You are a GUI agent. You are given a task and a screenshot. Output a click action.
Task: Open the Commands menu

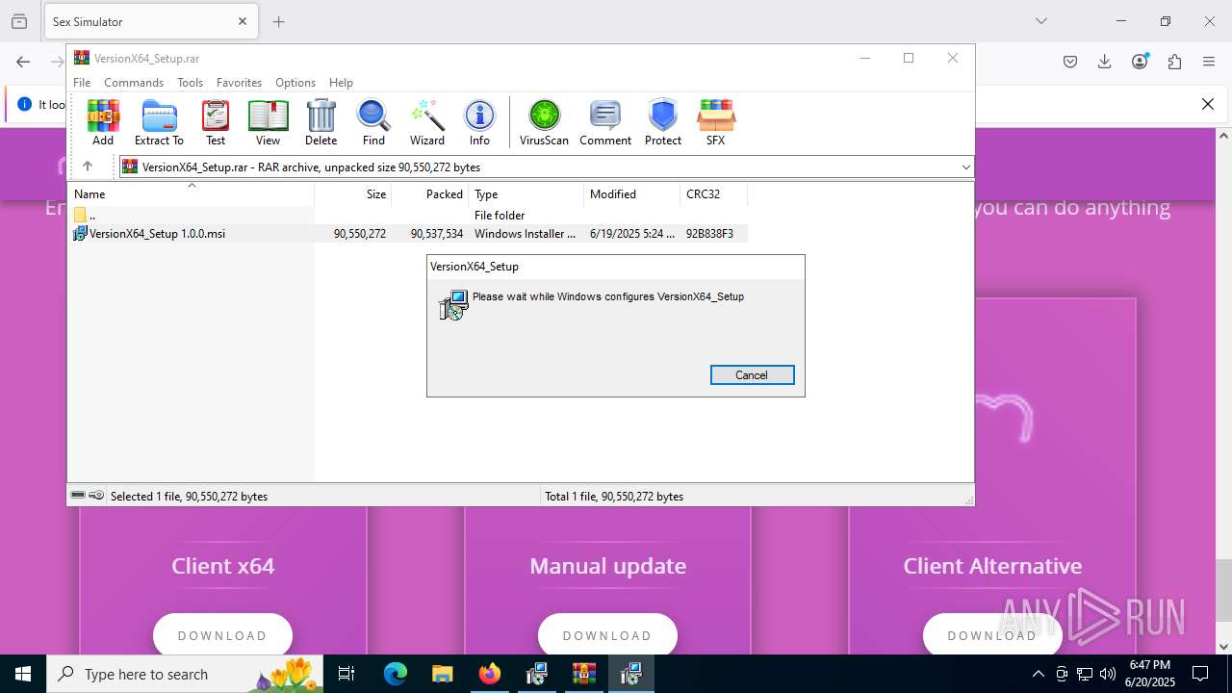click(x=134, y=83)
